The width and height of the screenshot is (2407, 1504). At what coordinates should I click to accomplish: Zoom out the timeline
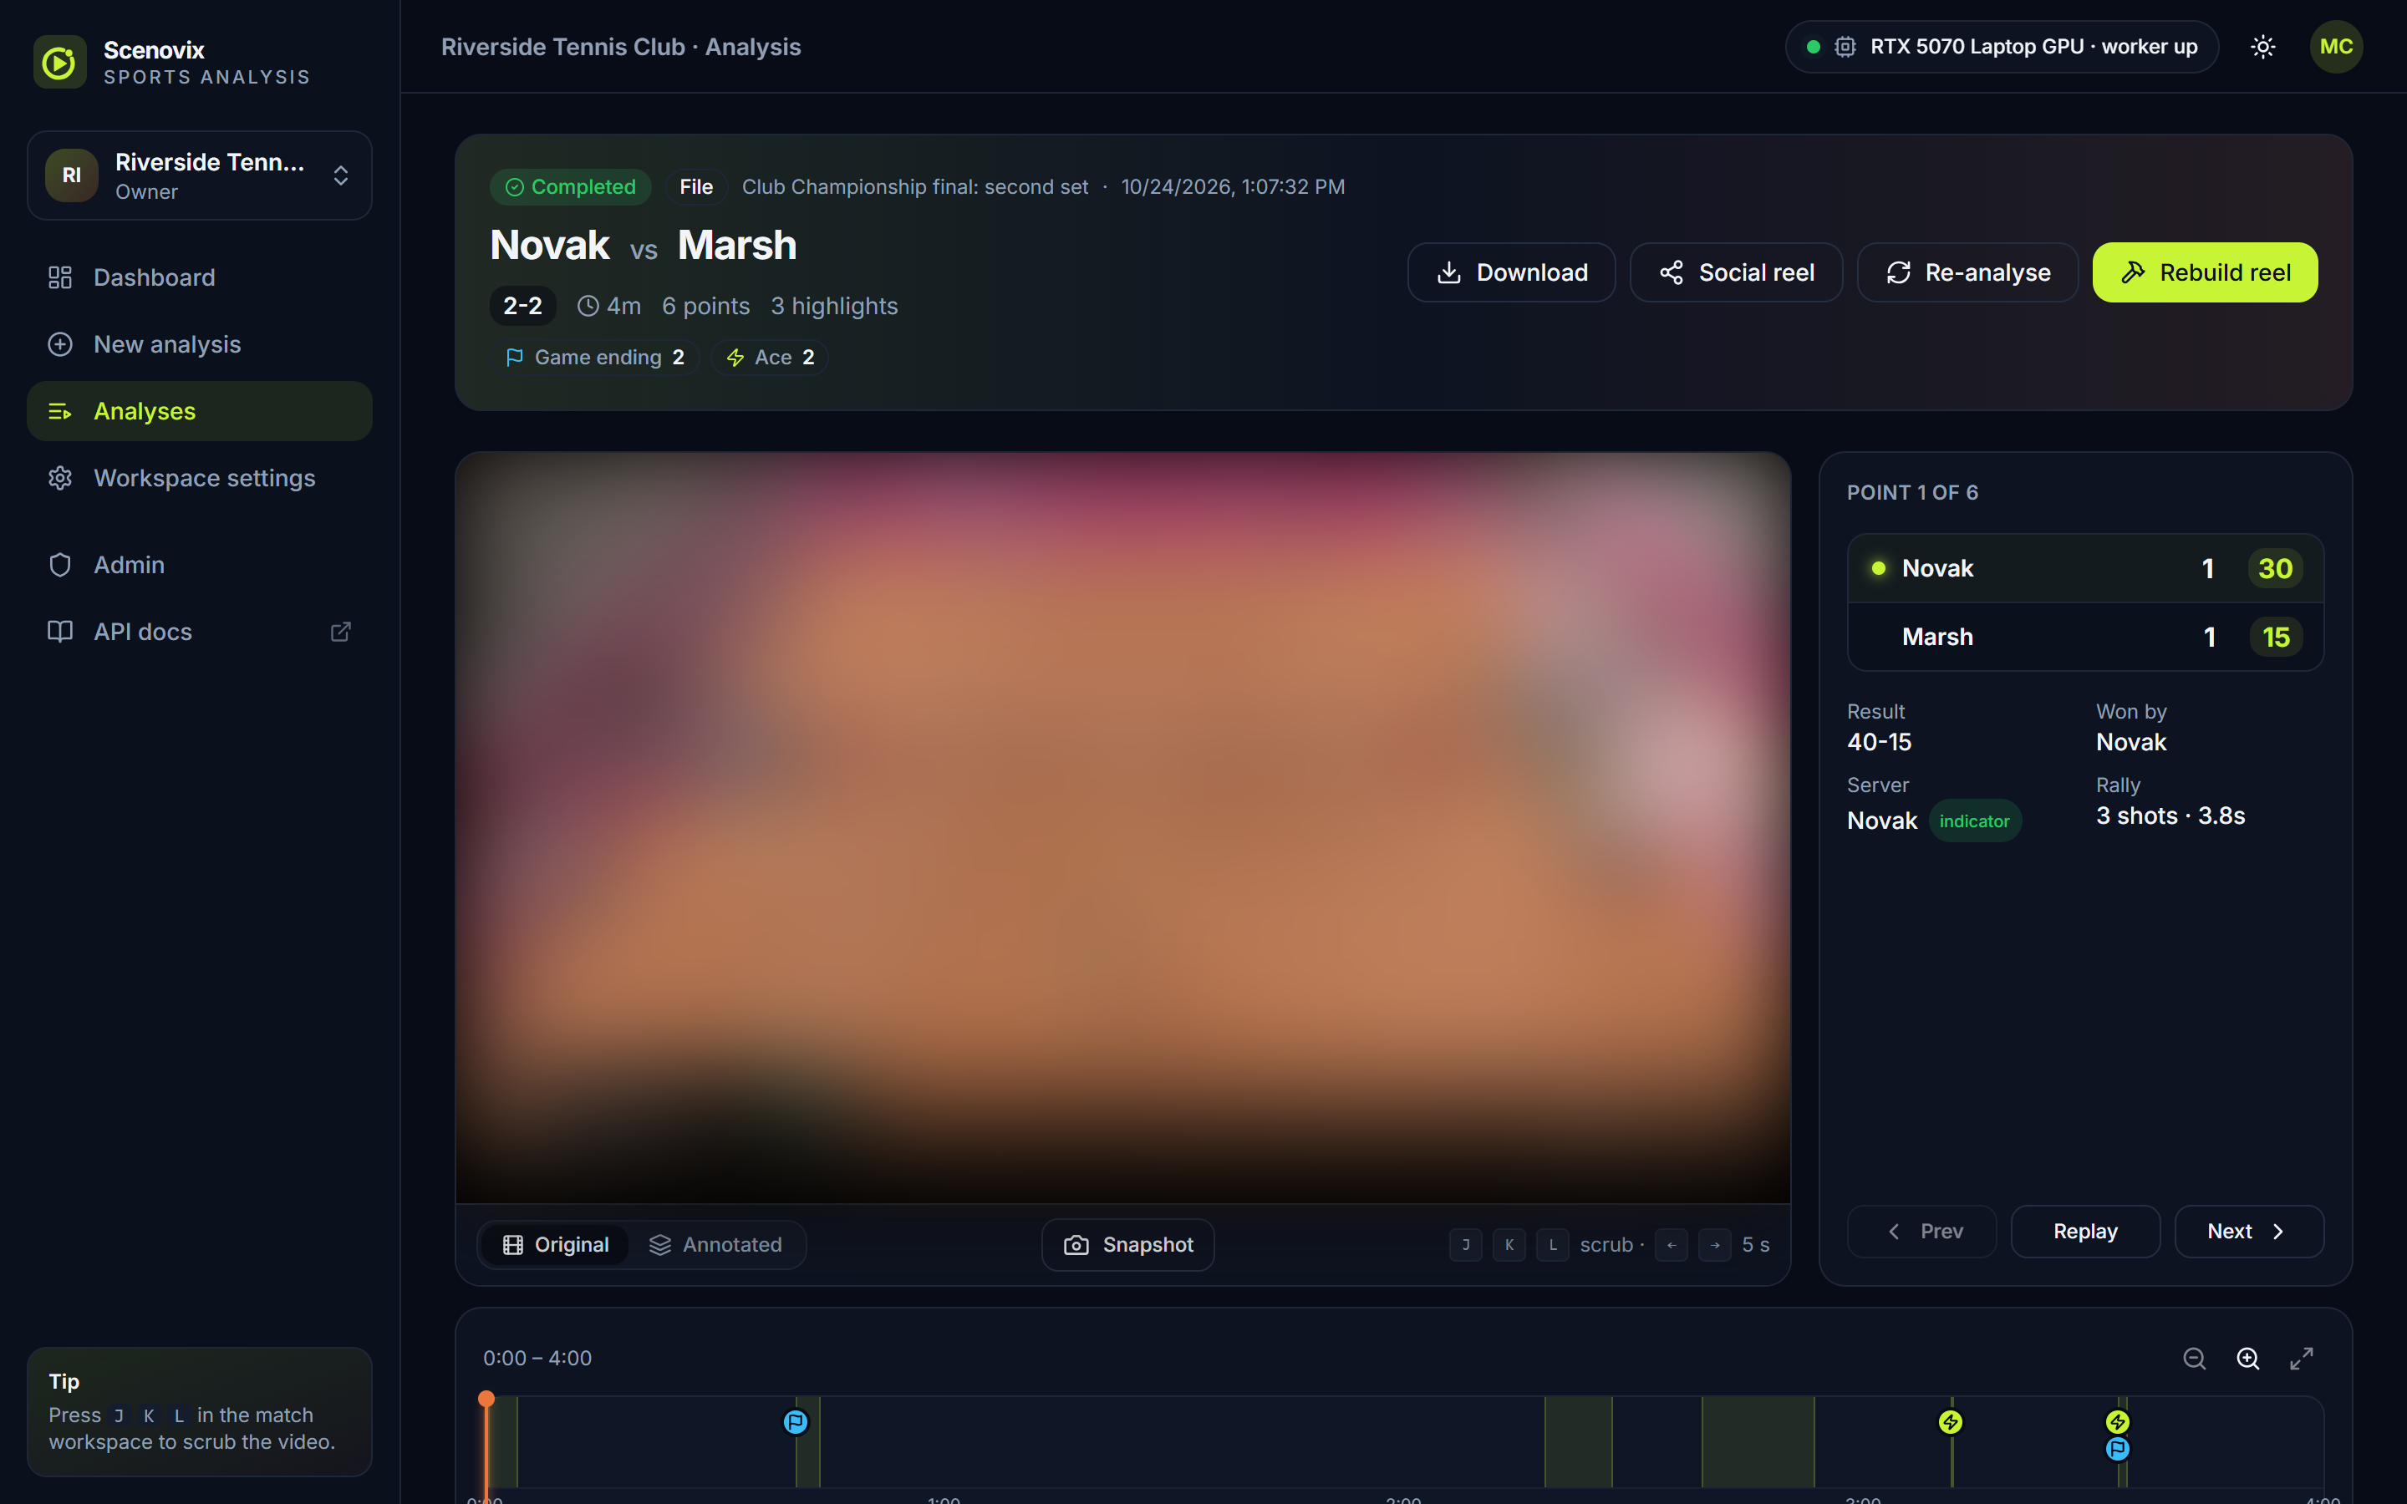2194,1358
